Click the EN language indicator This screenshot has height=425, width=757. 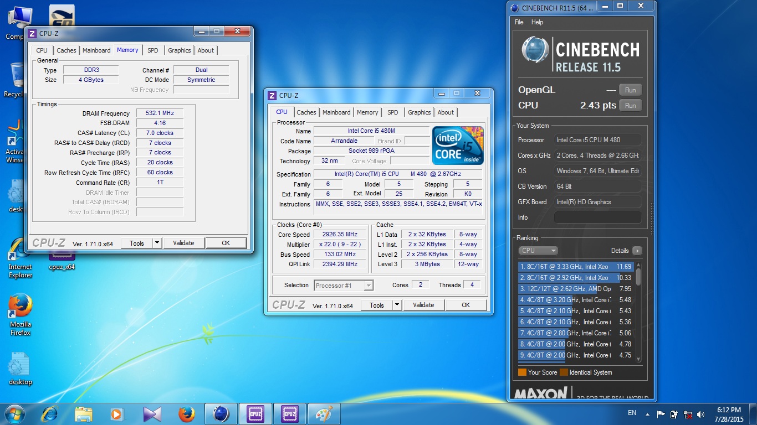coord(632,413)
